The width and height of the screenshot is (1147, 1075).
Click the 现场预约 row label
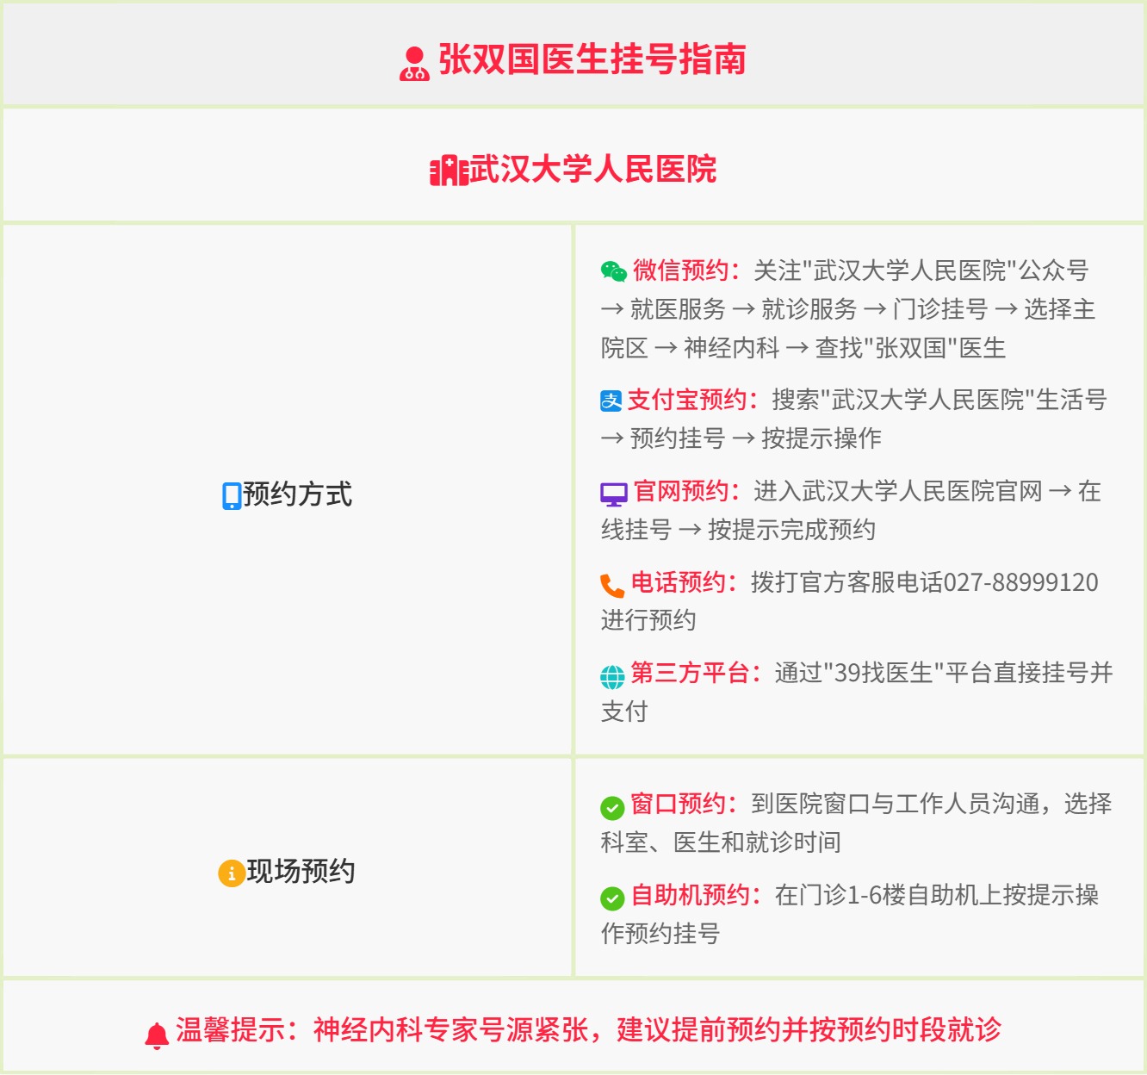pos(301,871)
